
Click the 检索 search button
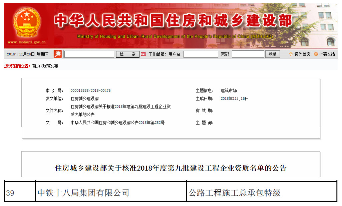tap(127, 54)
